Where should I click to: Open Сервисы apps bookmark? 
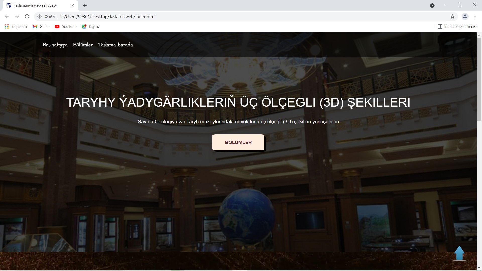pos(16,27)
